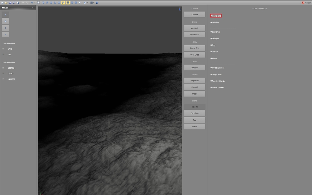
Task: Open Ambient light settings
Action: pos(194,28)
